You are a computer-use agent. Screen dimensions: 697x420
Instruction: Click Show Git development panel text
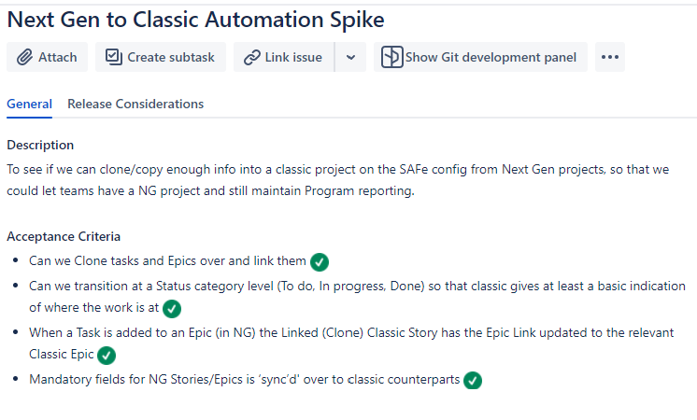491,57
